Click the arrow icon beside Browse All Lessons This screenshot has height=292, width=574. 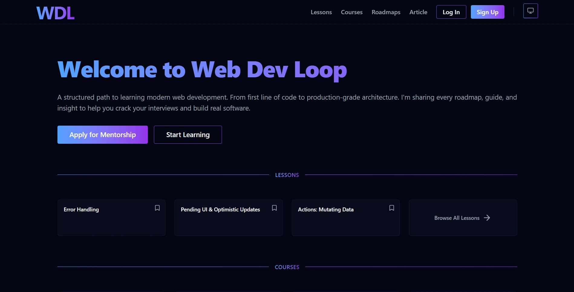(487, 218)
